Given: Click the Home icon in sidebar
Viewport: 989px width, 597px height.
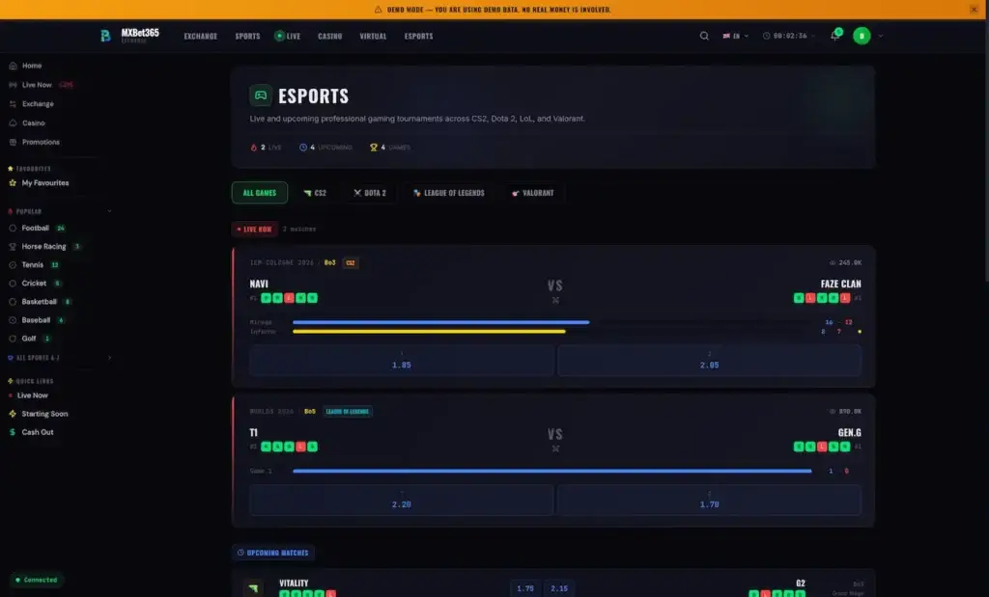Looking at the screenshot, I should [13, 66].
